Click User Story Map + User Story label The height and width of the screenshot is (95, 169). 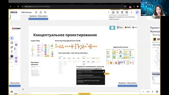point(73,53)
